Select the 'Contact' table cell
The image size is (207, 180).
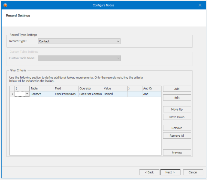click(x=42, y=94)
